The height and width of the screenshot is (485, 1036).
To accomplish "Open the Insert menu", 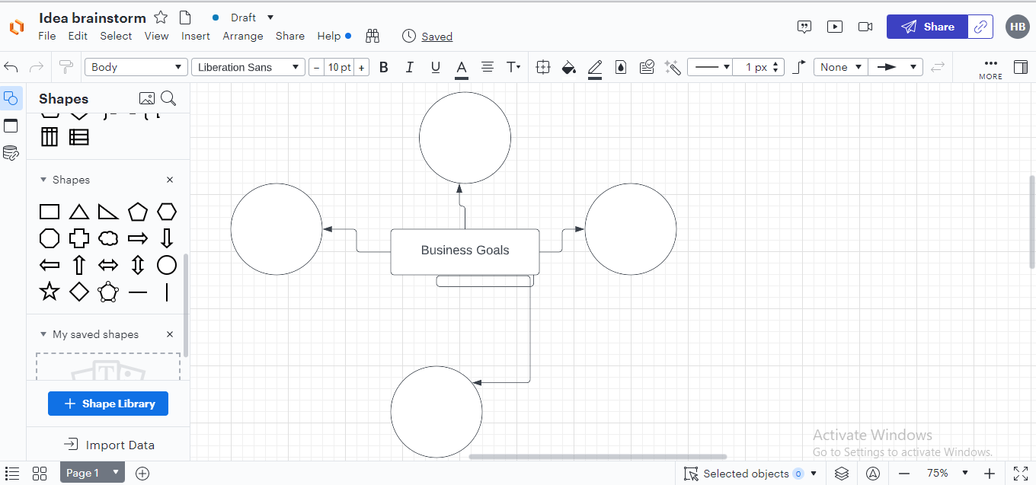I will [196, 36].
